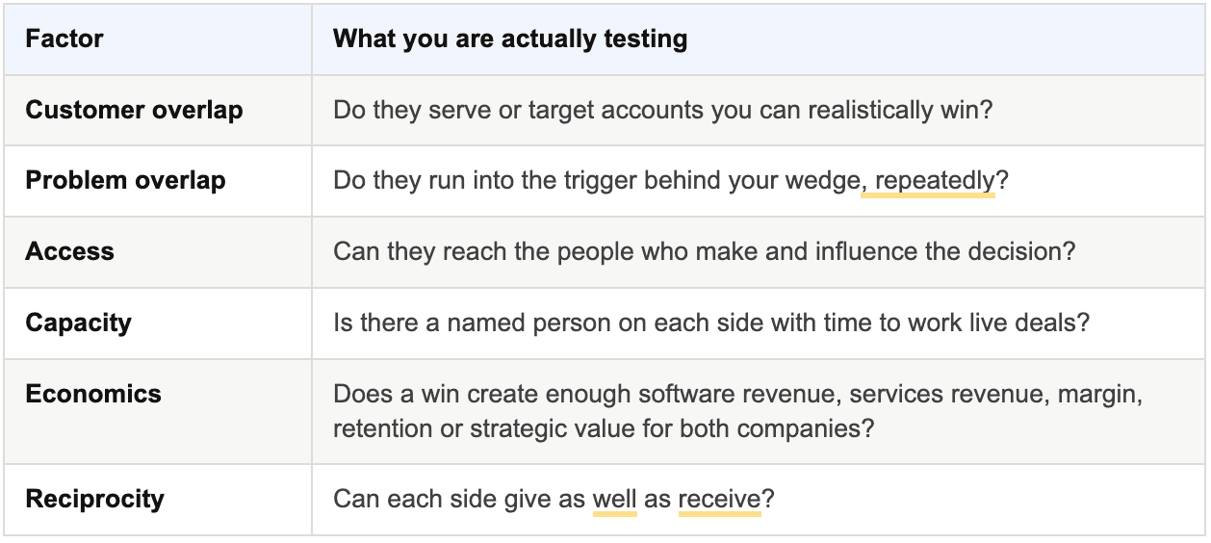Click the 'retention or strategic value' text line
This screenshot has width=1211, height=543.
pos(604,428)
